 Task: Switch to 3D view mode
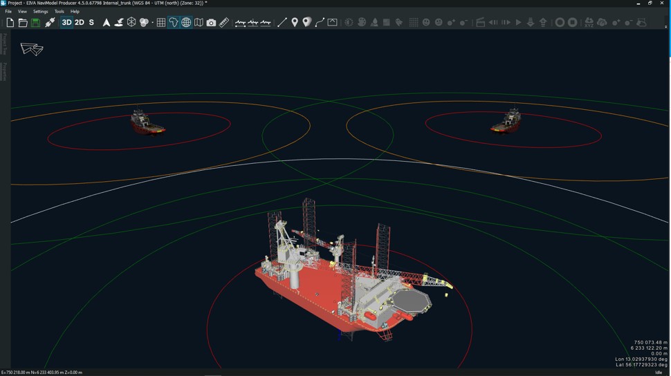[x=66, y=23]
